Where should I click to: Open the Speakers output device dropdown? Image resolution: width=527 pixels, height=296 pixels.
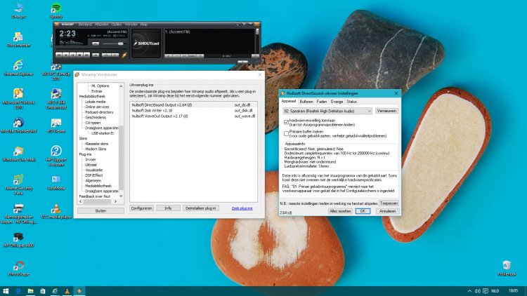pos(327,110)
